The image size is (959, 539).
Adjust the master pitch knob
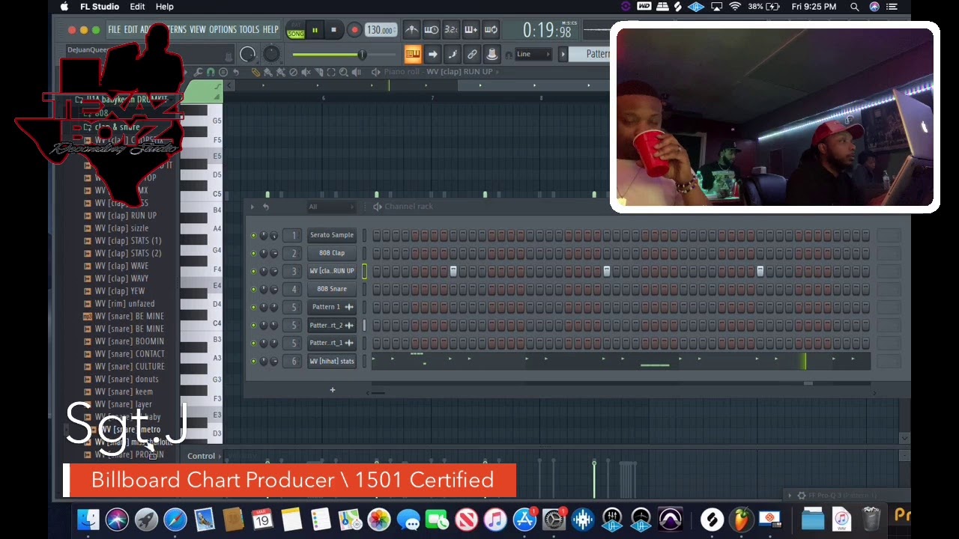click(x=271, y=54)
